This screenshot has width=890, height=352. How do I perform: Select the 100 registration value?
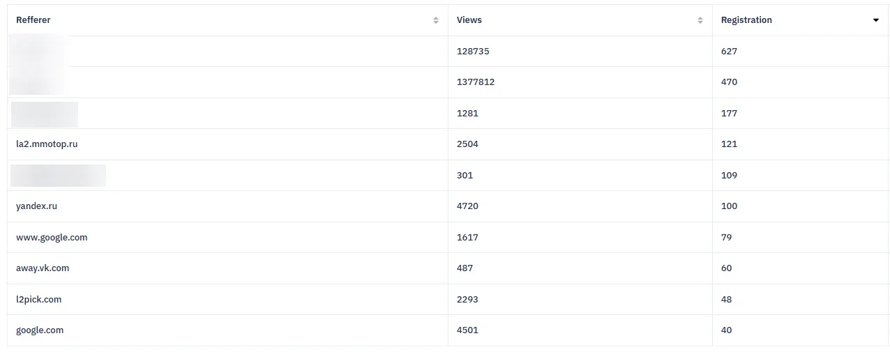point(729,206)
